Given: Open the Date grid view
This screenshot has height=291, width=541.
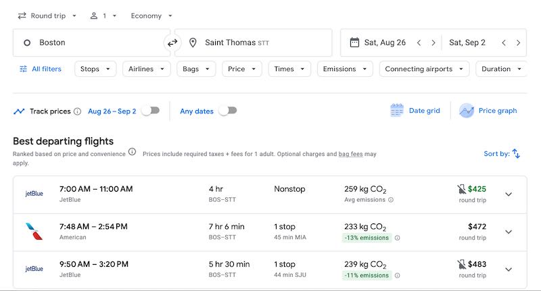Looking at the screenshot, I should [x=415, y=111].
